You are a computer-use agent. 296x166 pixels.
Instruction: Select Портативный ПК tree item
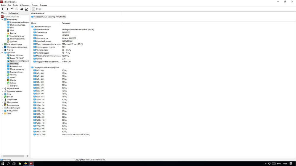(16, 39)
